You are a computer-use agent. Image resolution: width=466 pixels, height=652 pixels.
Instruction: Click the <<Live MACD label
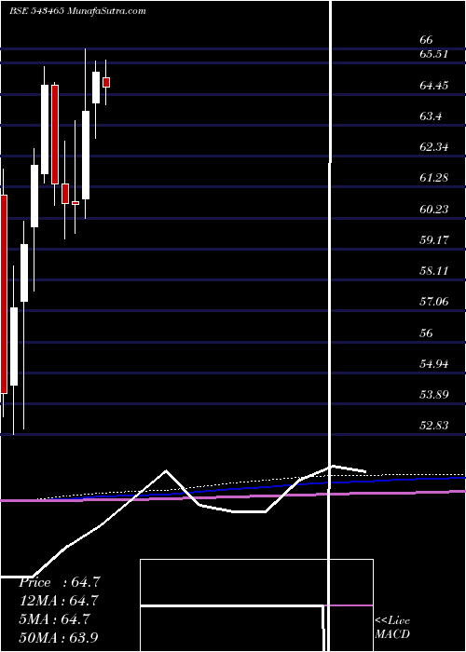(392, 628)
